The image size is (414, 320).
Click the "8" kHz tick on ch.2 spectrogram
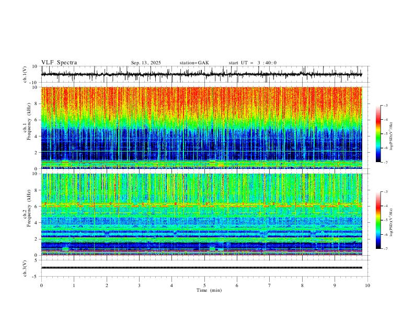pyautogui.click(x=37, y=190)
